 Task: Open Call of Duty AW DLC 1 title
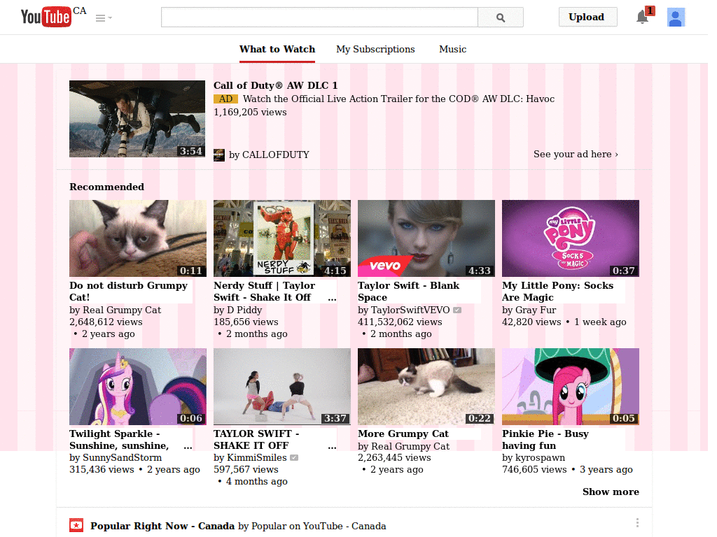(x=276, y=85)
